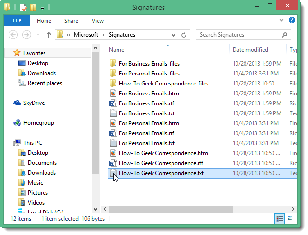The image size is (308, 235).
Task: Open the address bar history dropdown
Action: click(173, 35)
